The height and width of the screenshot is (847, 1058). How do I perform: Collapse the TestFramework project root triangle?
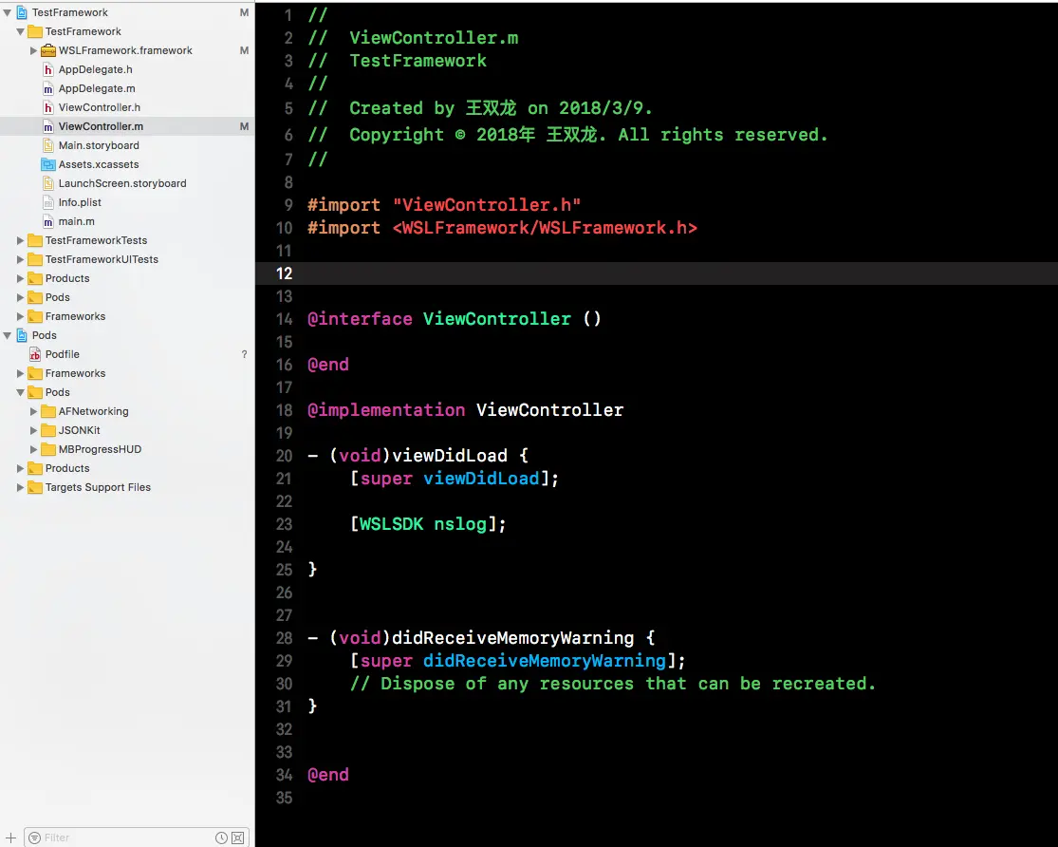click(x=8, y=12)
